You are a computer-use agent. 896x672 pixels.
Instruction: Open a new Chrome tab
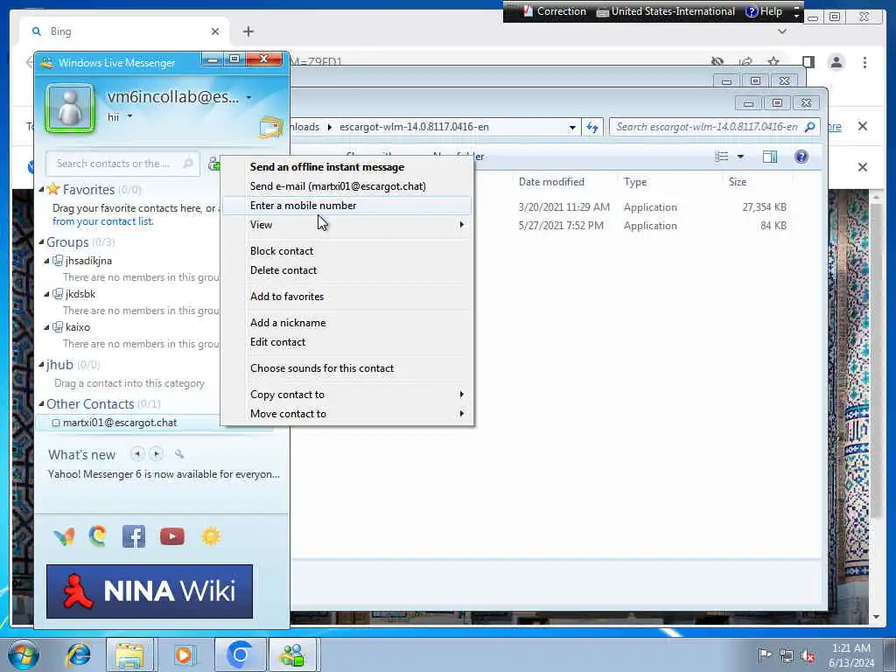point(248,31)
